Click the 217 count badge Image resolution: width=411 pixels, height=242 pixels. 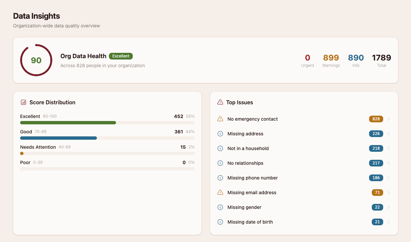click(x=376, y=163)
